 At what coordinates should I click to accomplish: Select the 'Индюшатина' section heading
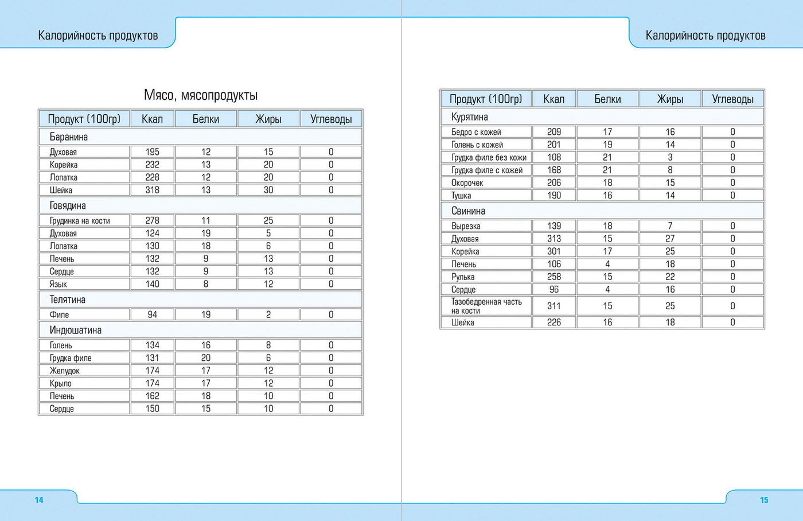pyautogui.click(x=76, y=331)
